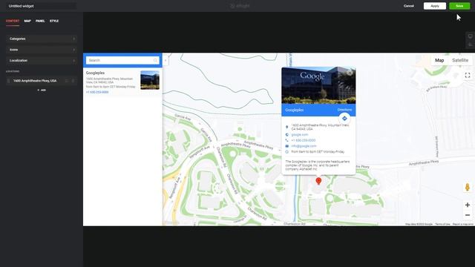Click the white Apply button
This screenshot has width=475, height=267.
pos(434,6)
